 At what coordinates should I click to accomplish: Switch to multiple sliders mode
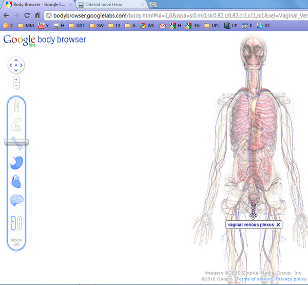tap(20, 222)
